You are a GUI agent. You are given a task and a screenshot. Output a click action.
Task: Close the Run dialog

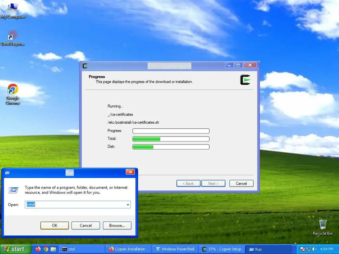pos(130,172)
